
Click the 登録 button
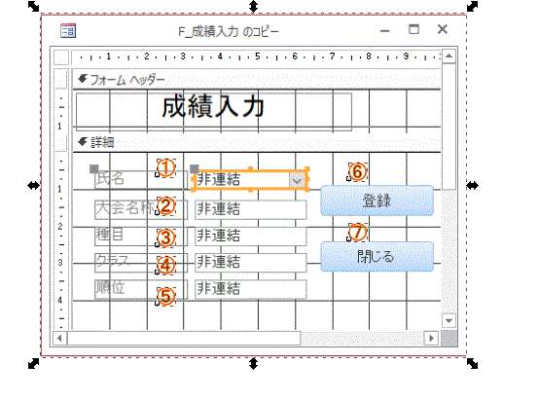click(x=377, y=200)
